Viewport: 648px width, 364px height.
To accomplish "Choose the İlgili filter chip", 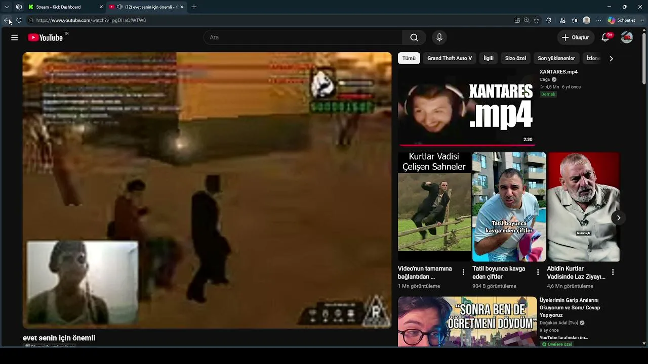I will [489, 58].
